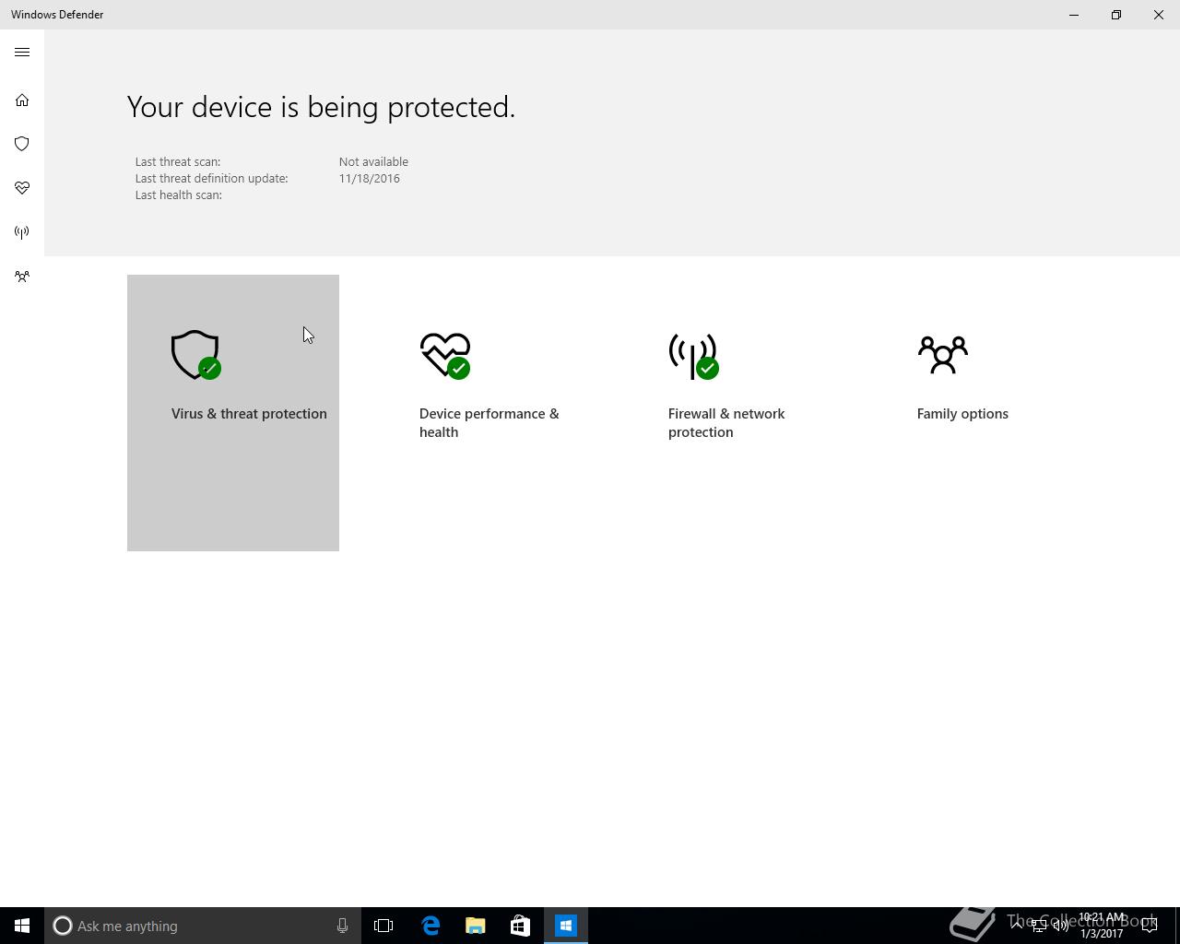Close the Windows Defender window
Screen dimensions: 1180x944
click(x=1159, y=15)
